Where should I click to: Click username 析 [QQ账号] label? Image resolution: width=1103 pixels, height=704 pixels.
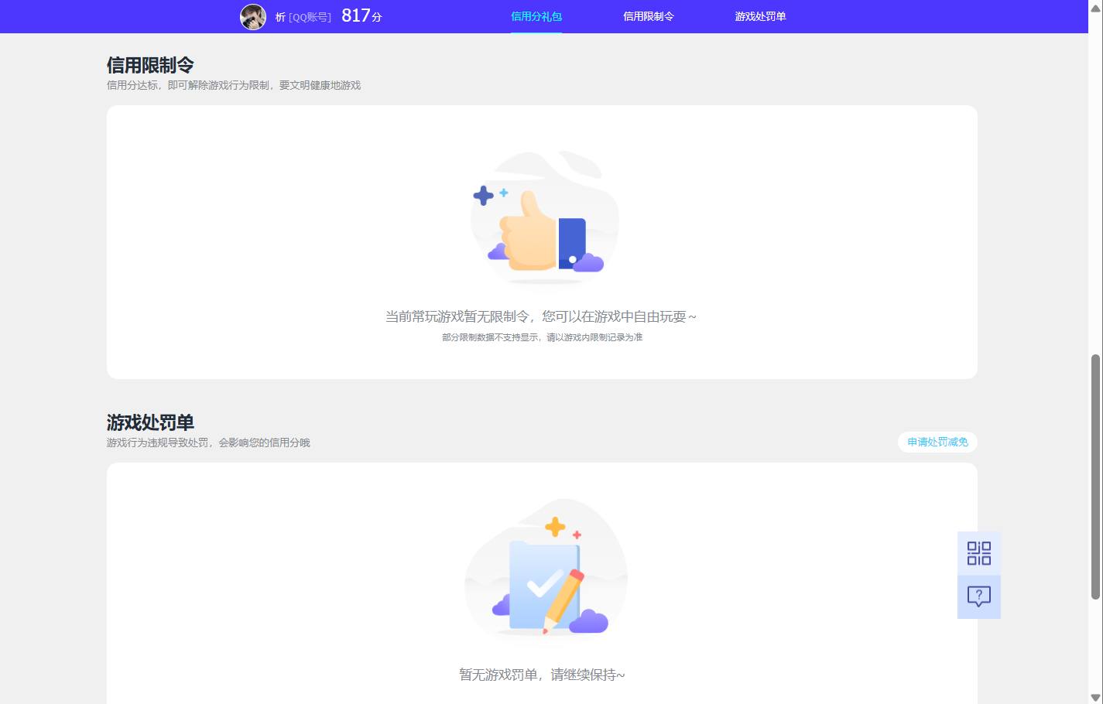tap(303, 17)
